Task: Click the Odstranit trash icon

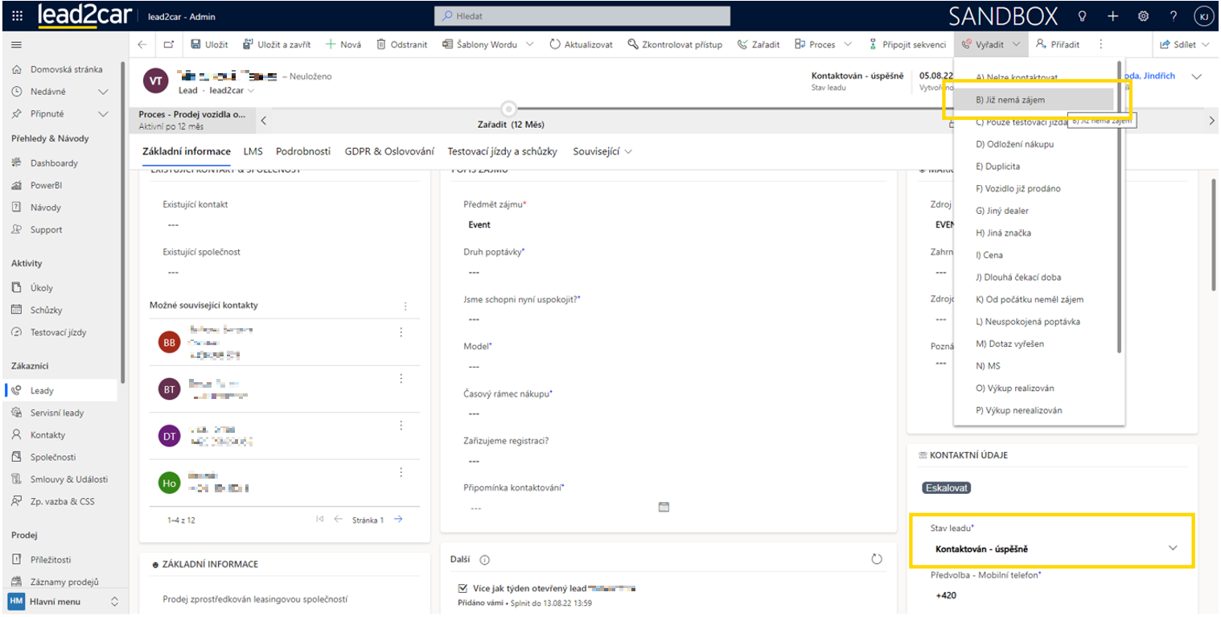Action: coord(381,45)
